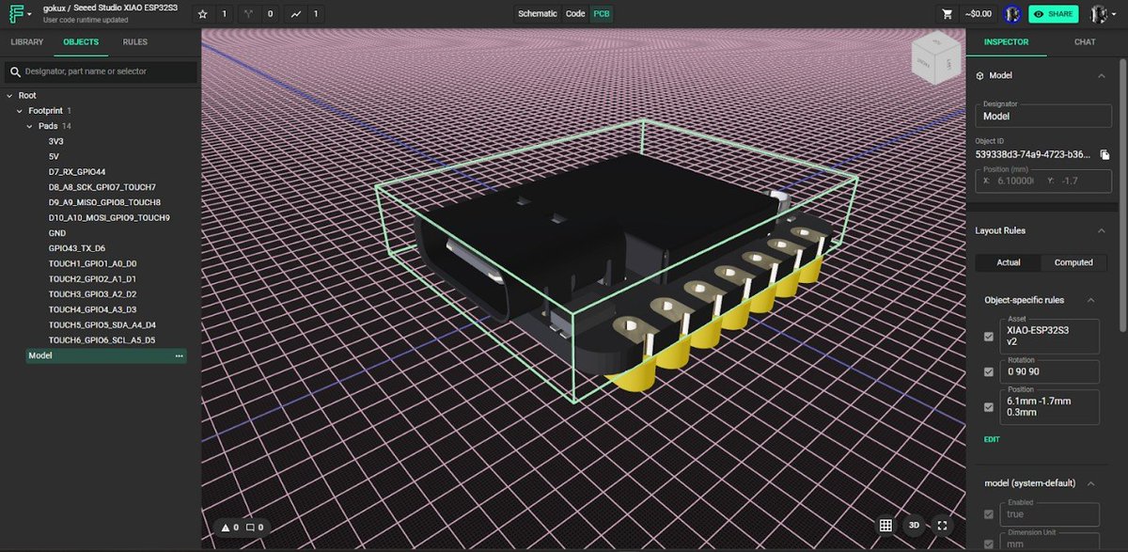
Task: Collapse the Layout Rules section
Action: (1101, 229)
